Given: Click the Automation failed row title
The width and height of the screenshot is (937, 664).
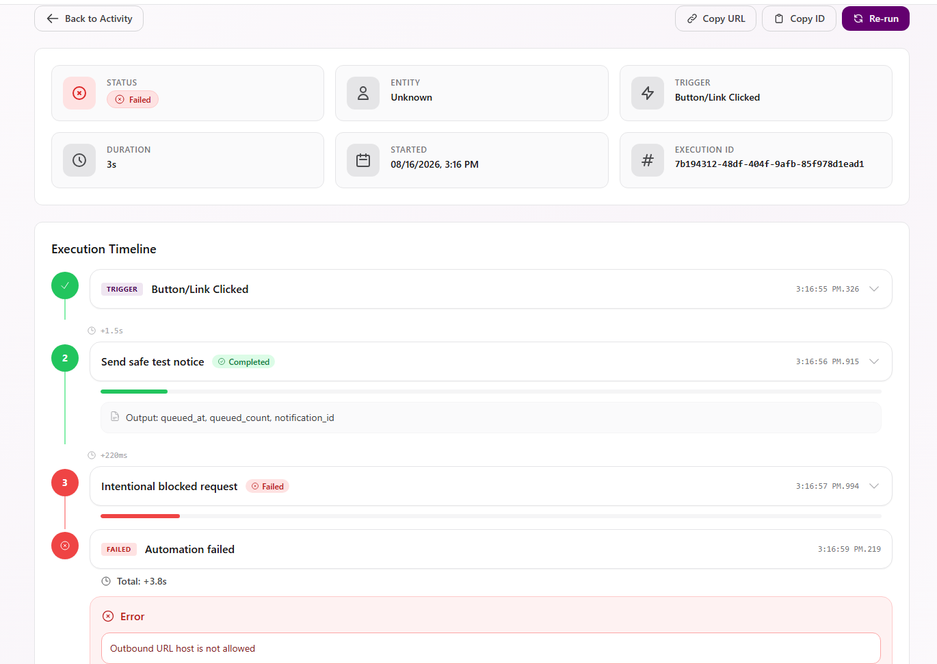Looking at the screenshot, I should pyautogui.click(x=189, y=549).
